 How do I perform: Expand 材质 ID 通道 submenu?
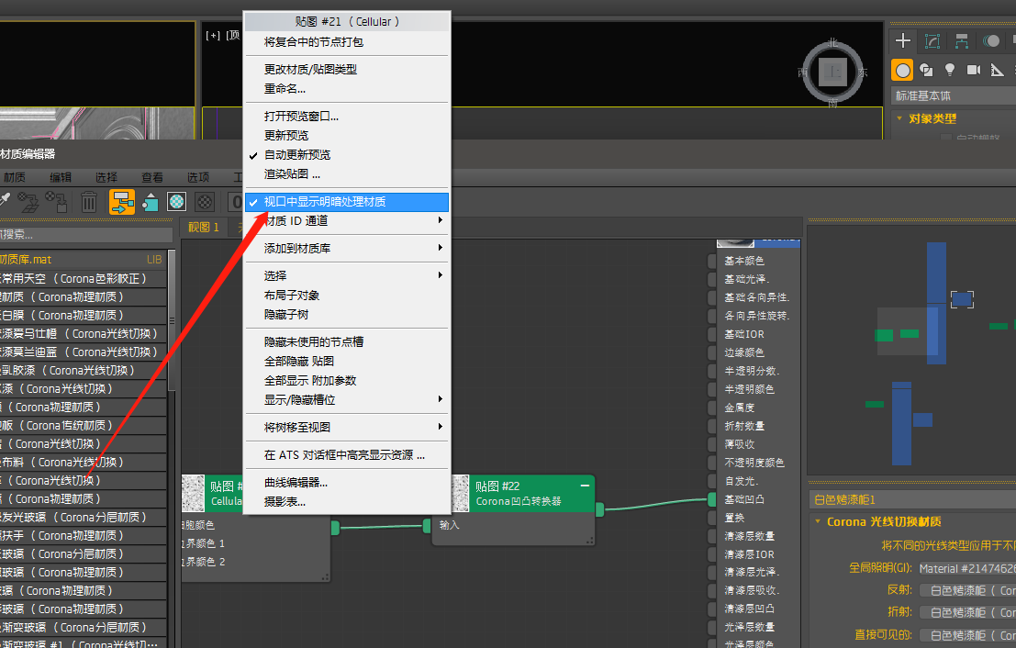coord(347,221)
